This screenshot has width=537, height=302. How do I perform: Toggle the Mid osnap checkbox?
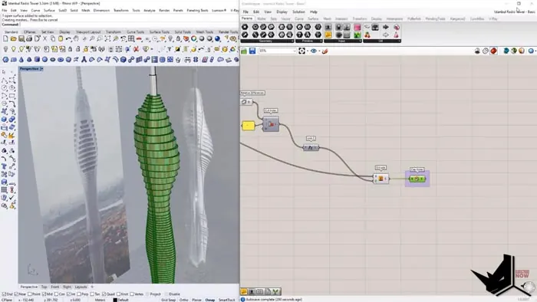tap(44, 294)
